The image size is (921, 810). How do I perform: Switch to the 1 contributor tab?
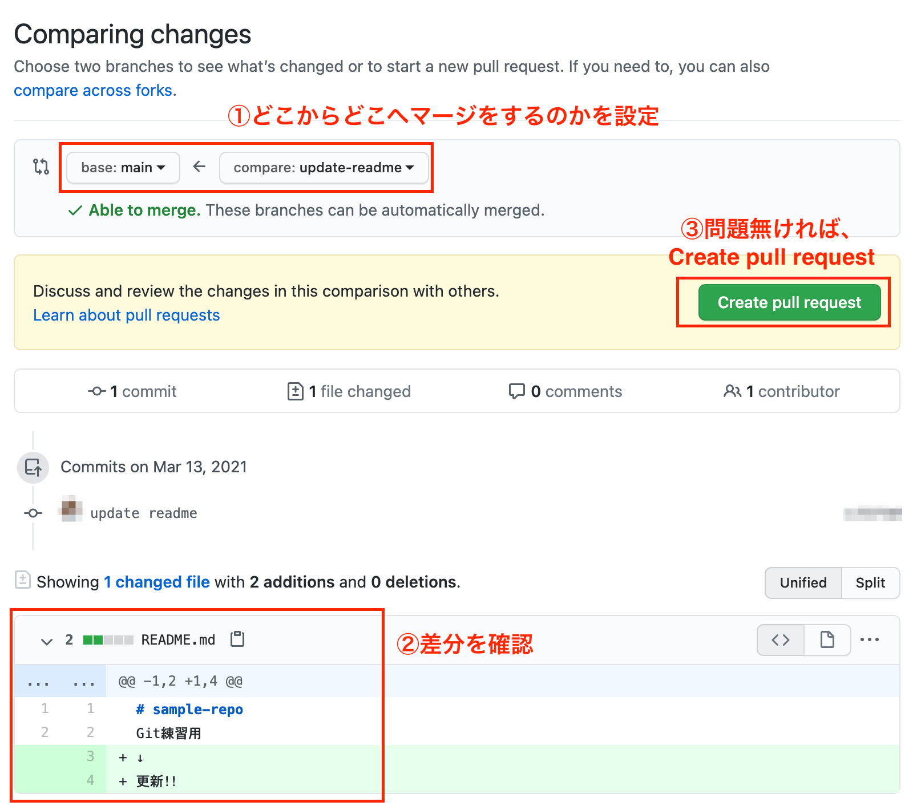click(x=782, y=391)
